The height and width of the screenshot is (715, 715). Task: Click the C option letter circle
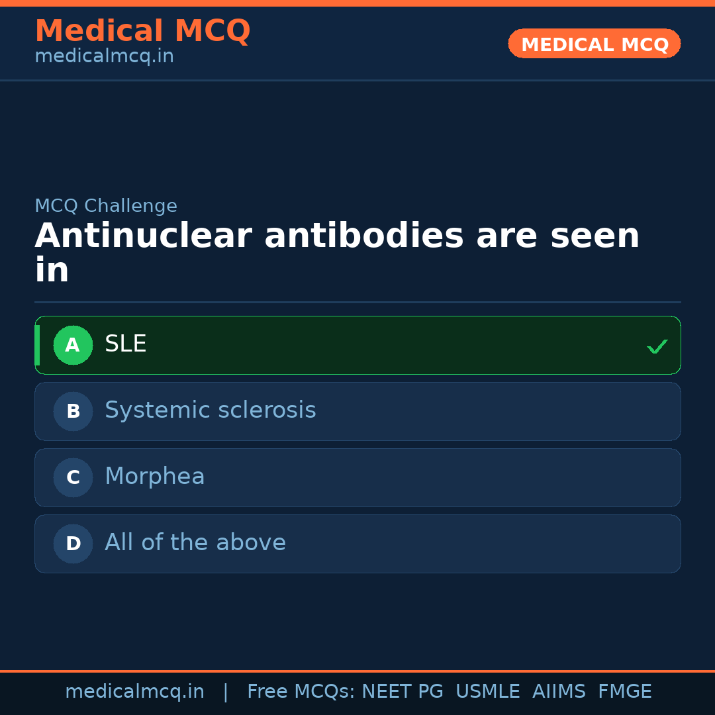click(x=73, y=477)
